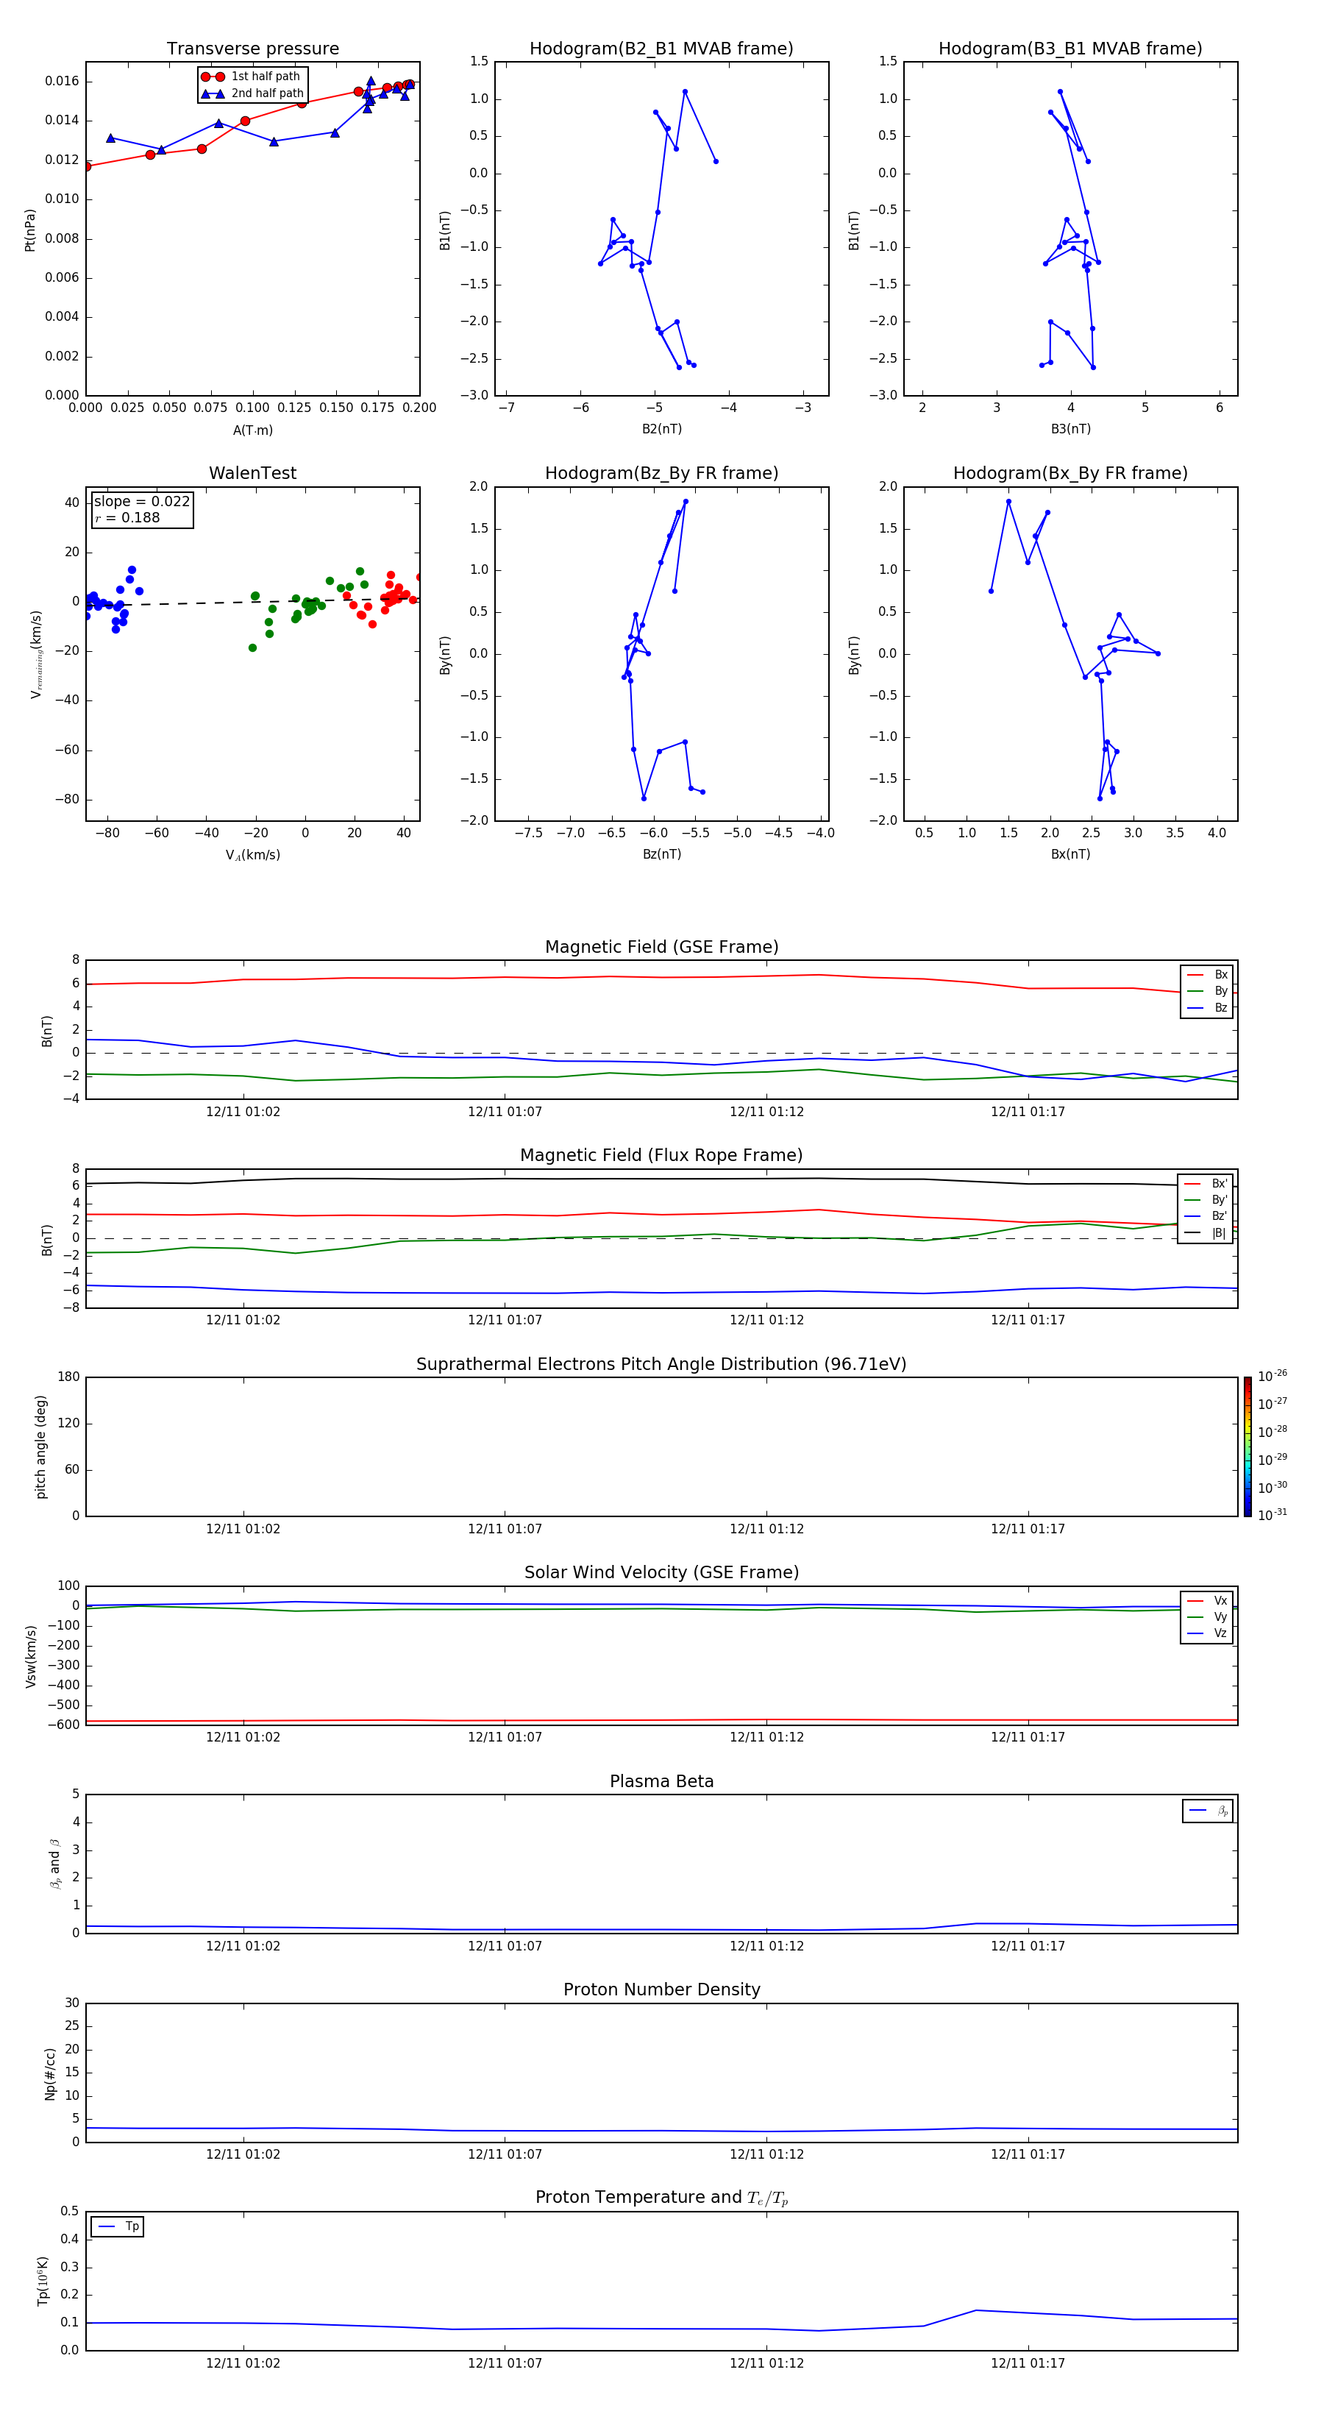Click the 'Magnetic Field (GSE Frame)' title
The image size is (1324, 2428).
point(661,947)
